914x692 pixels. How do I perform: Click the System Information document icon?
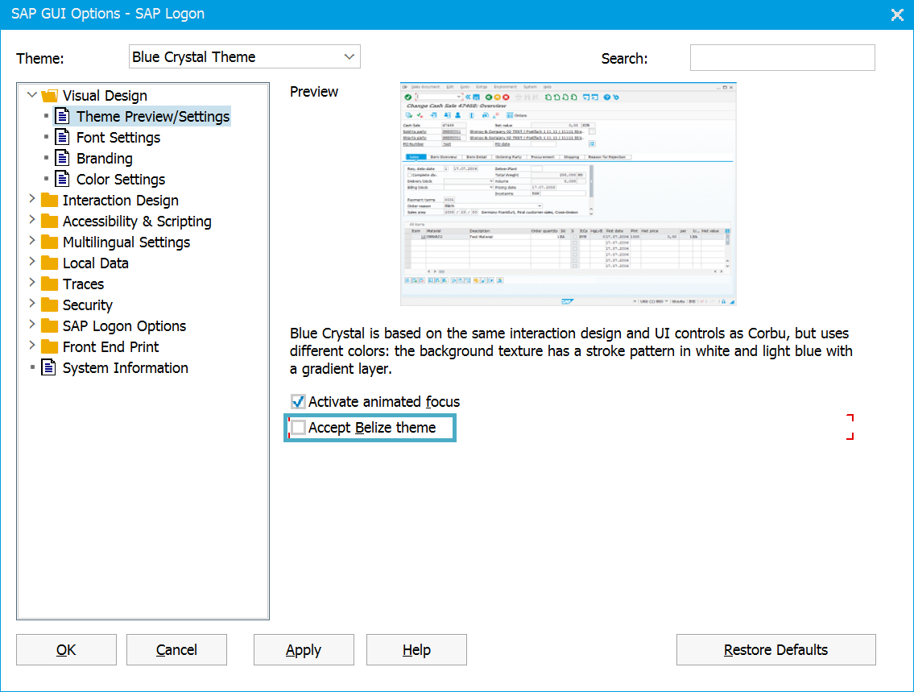(x=49, y=368)
